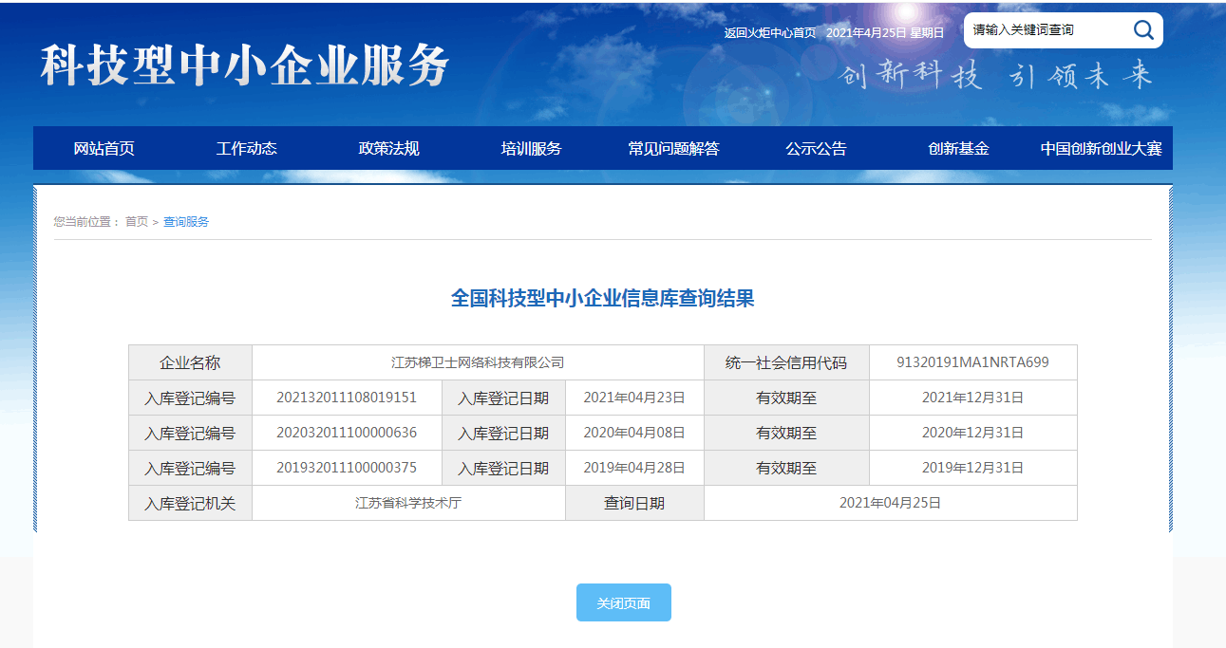The height and width of the screenshot is (648, 1226).
Task: Click 江苏省科学技术厅 registry authority cell
Action: (408, 503)
